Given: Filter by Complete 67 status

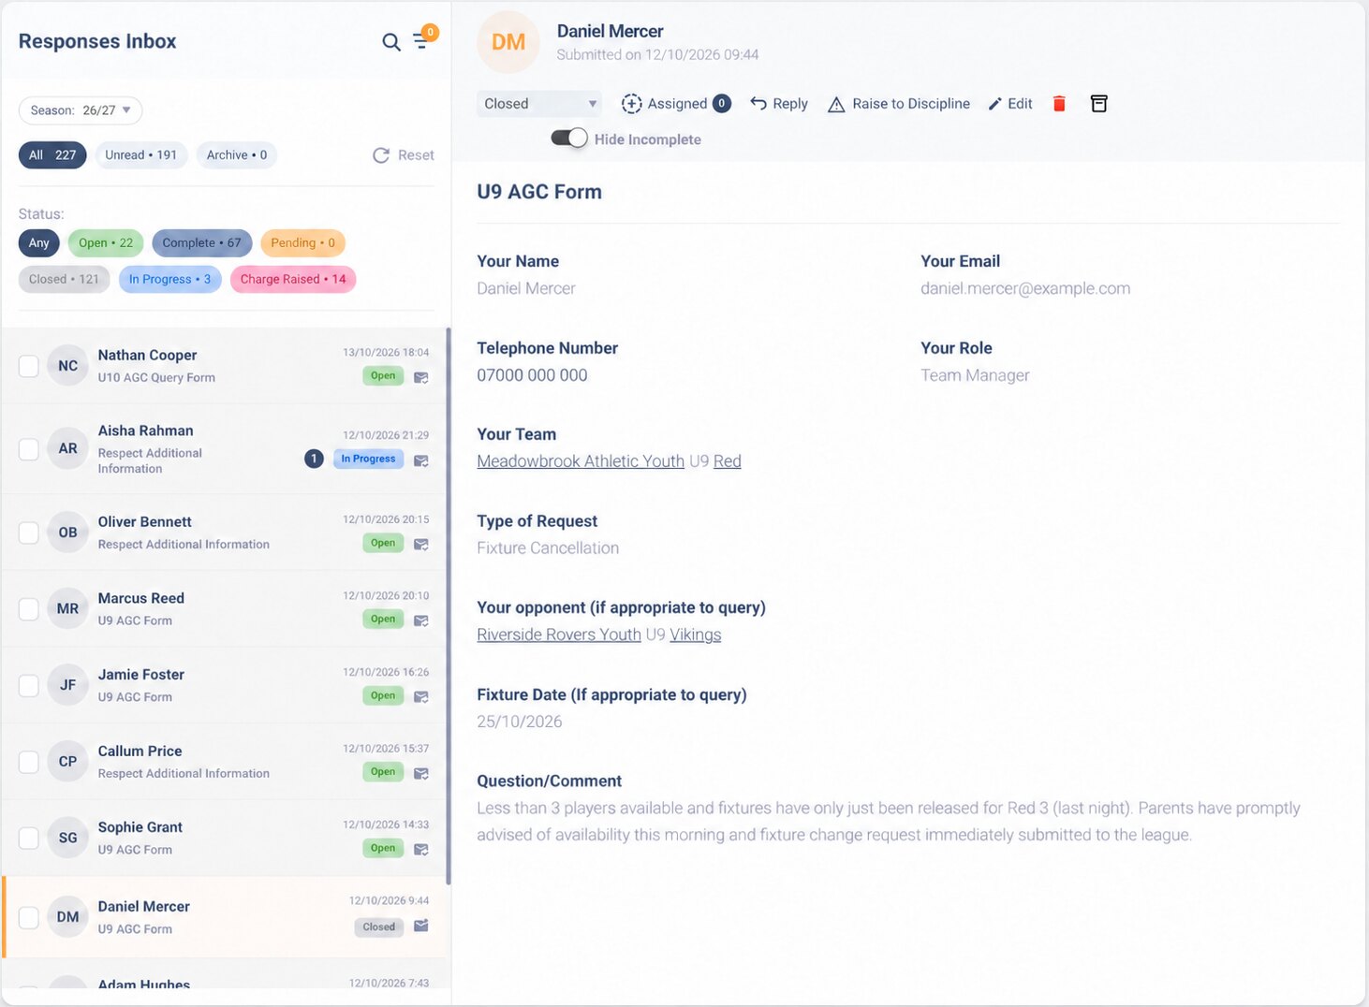Looking at the screenshot, I should click(201, 243).
